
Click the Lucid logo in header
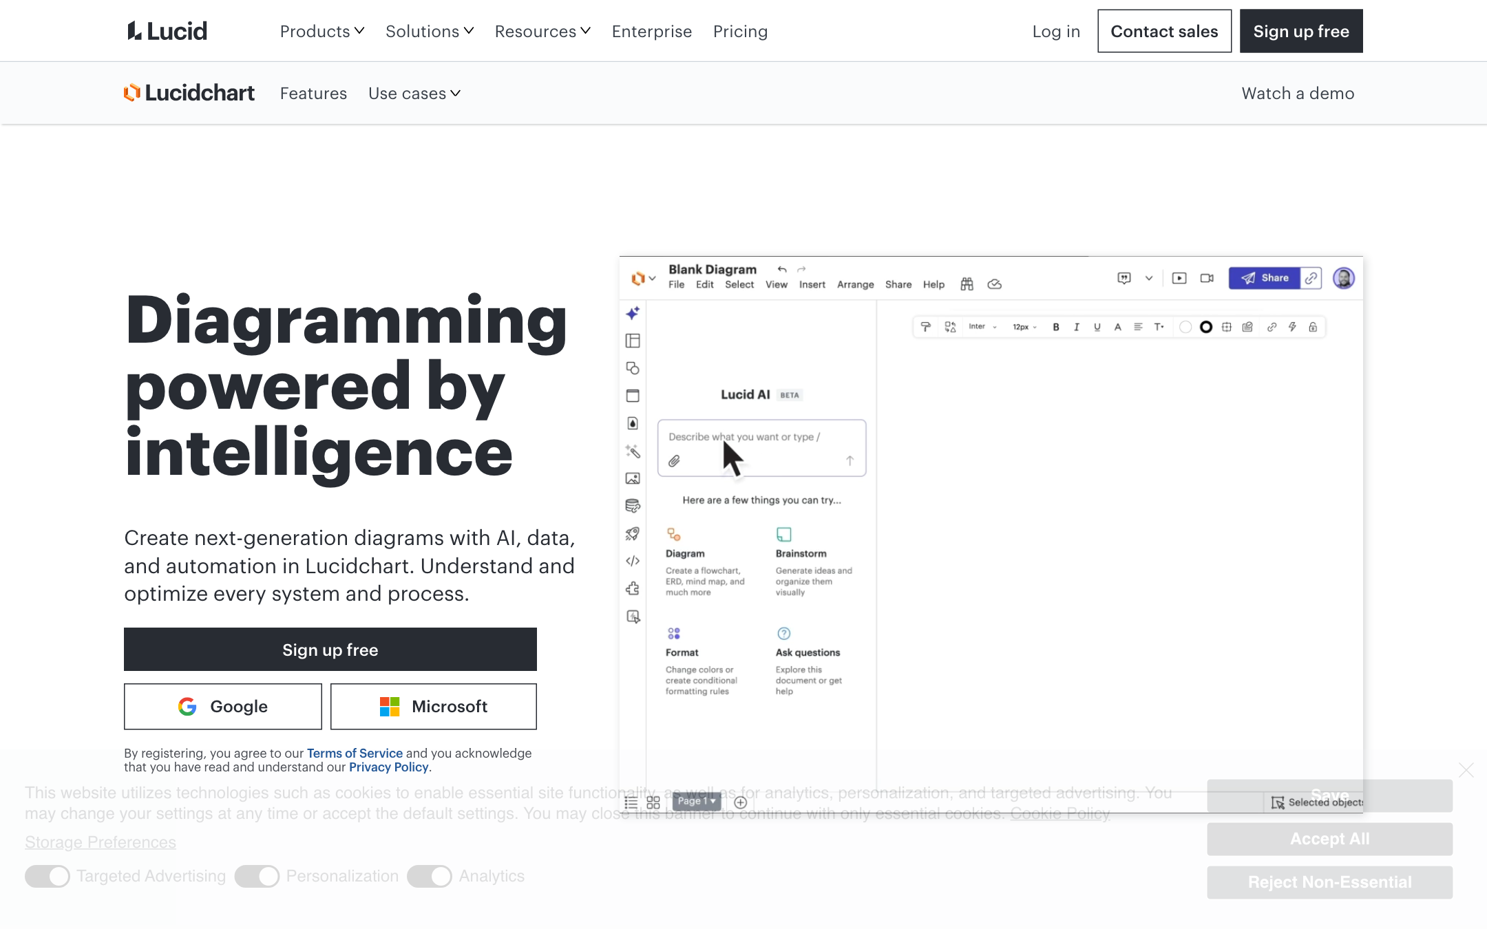[167, 31]
